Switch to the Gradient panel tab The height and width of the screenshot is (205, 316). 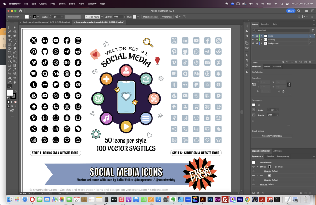click(x=277, y=67)
